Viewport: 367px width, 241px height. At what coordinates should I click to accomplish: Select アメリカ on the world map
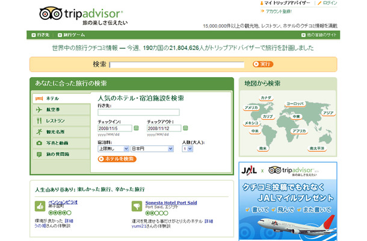[251, 108]
